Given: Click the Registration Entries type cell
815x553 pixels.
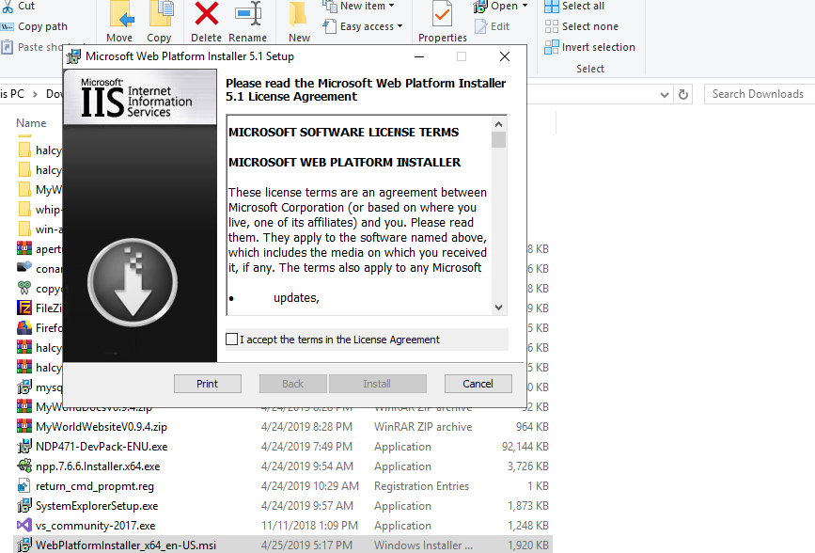Looking at the screenshot, I should pos(421,486).
